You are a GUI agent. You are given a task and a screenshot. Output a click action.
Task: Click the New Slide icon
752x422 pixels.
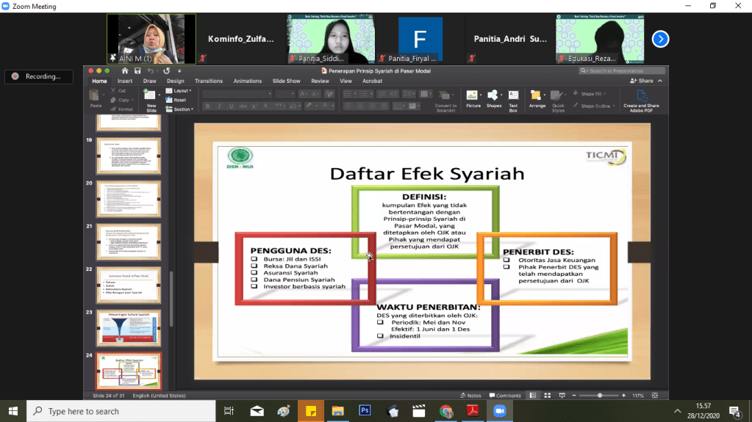point(151,96)
